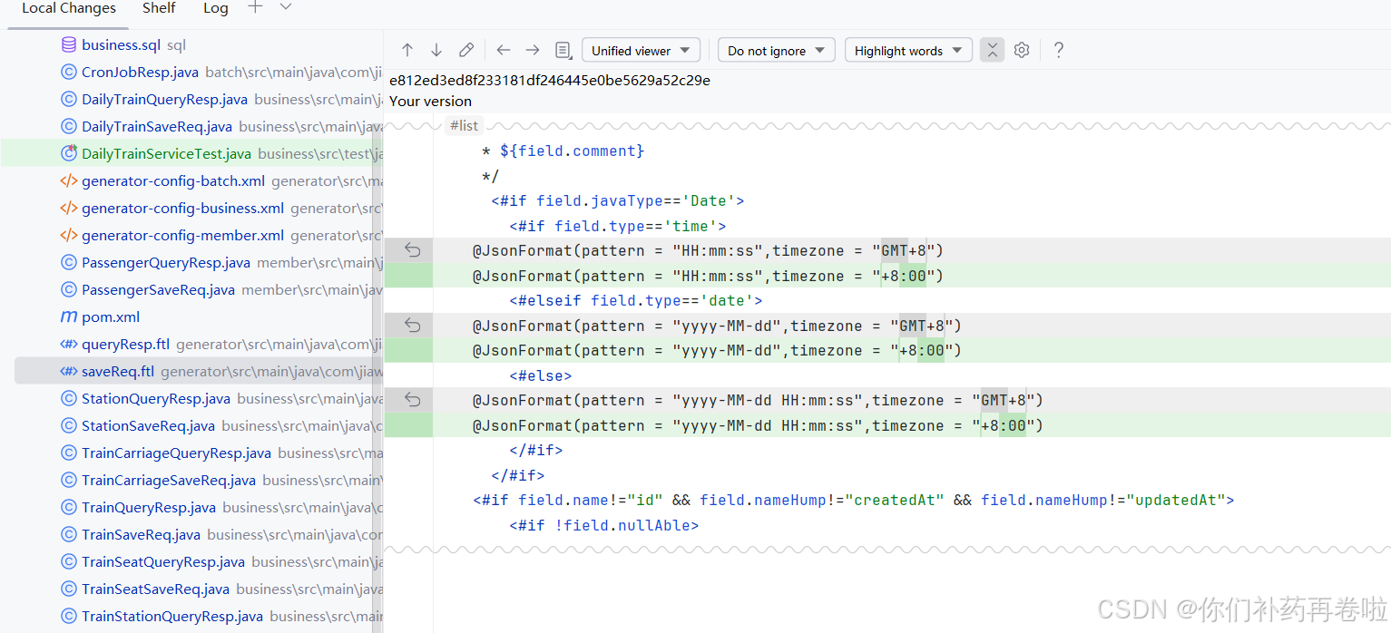The image size is (1391, 633).
Task: Click the revision hash e812ed3ed8f2 text
Action: click(550, 80)
